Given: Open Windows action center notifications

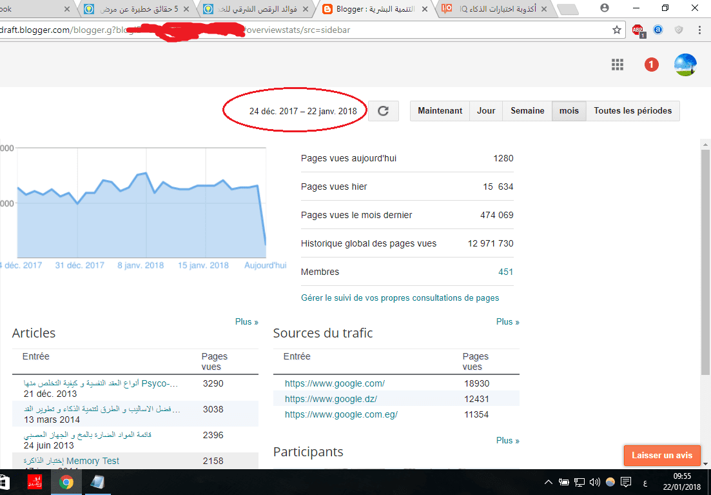Looking at the screenshot, I should click(x=626, y=482).
